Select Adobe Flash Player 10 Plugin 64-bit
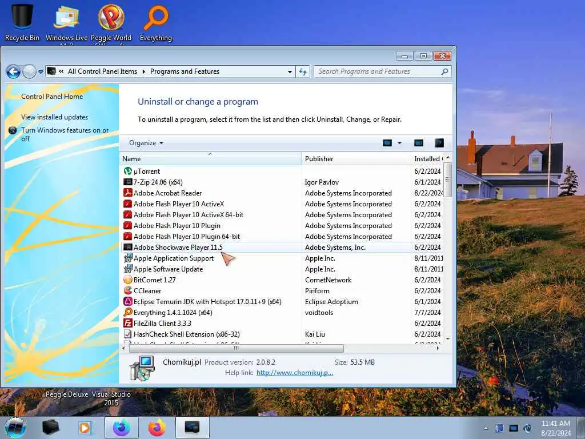This screenshot has height=439, width=585. pos(187,236)
